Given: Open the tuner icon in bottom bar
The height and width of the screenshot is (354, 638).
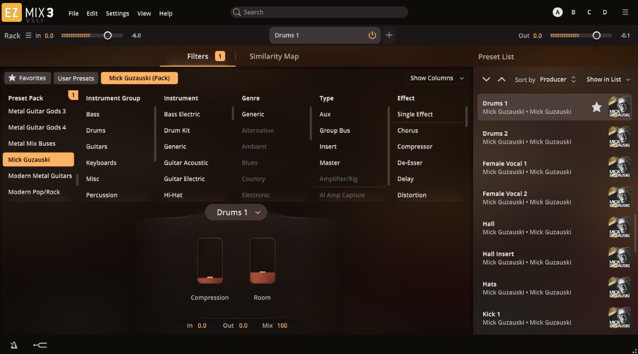Looking at the screenshot, I should click(13, 345).
